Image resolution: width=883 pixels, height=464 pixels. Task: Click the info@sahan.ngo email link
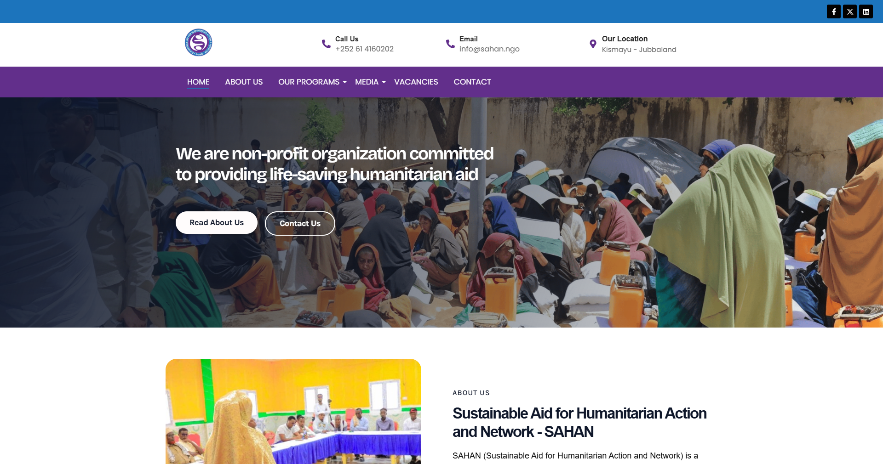tap(489, 49)
